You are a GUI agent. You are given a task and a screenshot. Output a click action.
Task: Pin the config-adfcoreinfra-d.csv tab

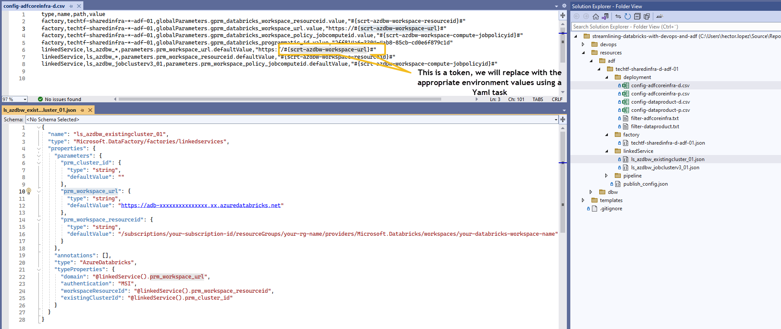pyautogui.click(x=71, y=6)
